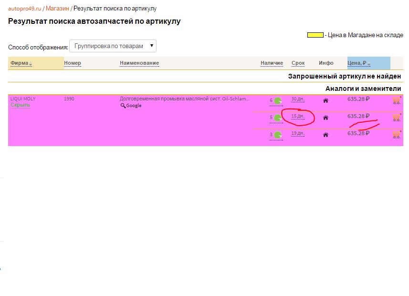Add the 15-day offer to cart
Viewport: 409px width, 296px height.
tap(396, 117)
